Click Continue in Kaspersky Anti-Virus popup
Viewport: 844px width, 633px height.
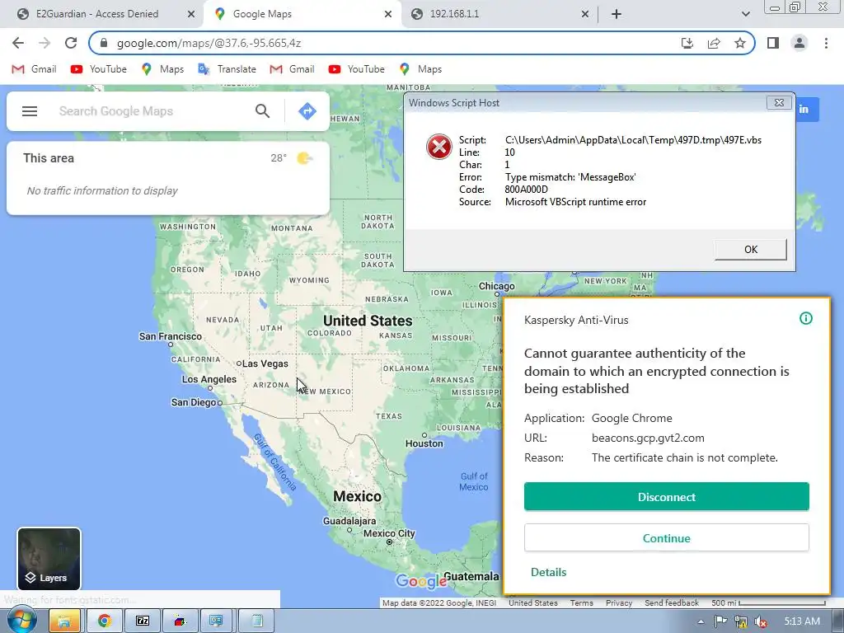pos(666,537)
